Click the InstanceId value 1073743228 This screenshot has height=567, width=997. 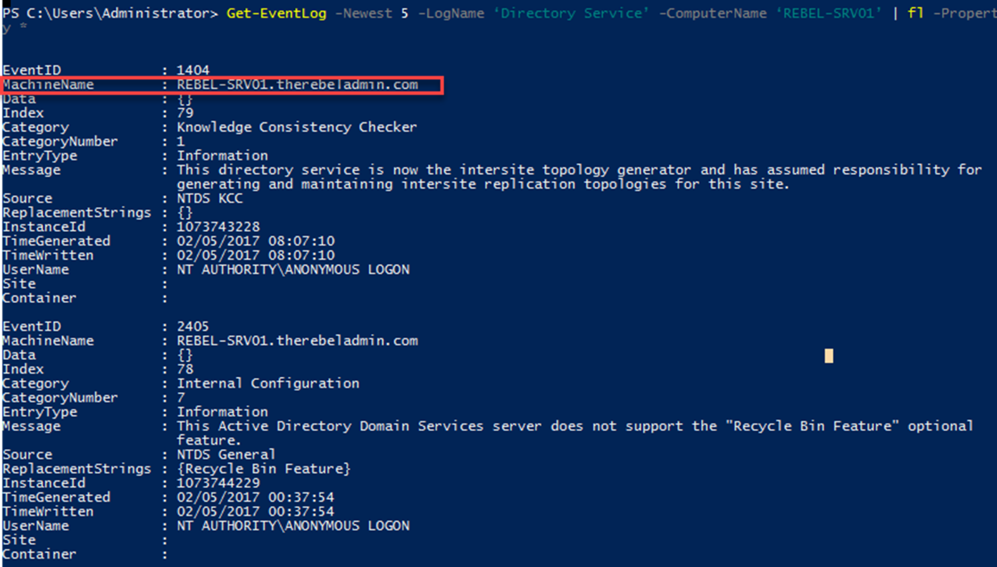pos(218,227)
